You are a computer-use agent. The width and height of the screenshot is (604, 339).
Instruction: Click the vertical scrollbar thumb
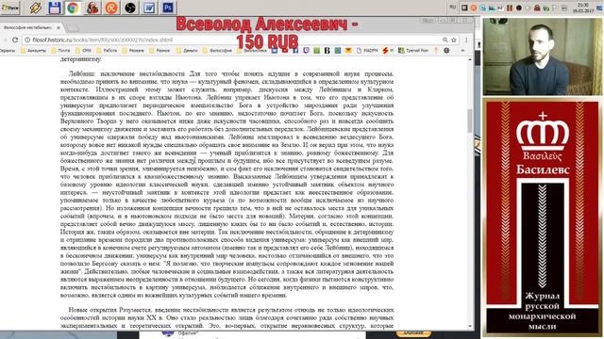tap(470, 121)
